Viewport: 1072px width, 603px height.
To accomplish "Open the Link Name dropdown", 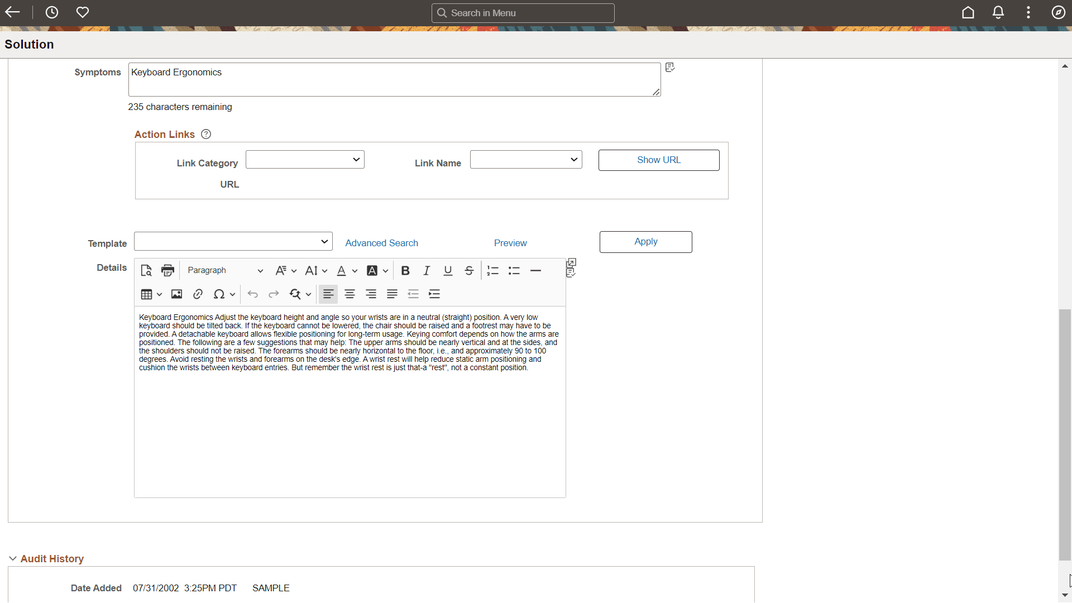I will click(525, 159).
